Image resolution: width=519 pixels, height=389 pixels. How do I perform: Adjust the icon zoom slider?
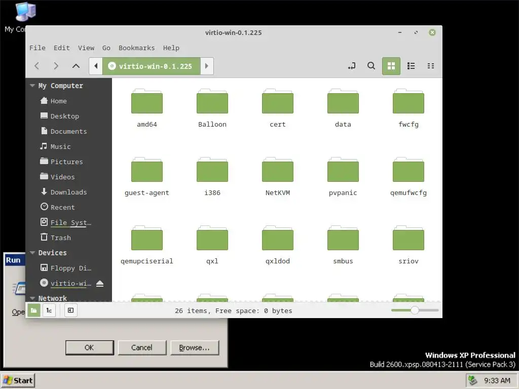[415, 310]
